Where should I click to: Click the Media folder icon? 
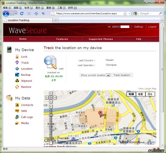pos(17,123)
